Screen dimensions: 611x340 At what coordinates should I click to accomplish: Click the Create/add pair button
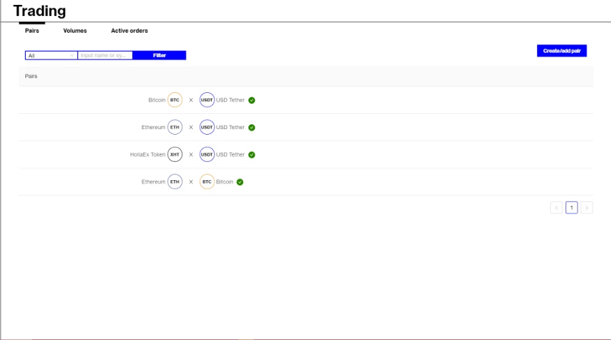point(561,51)
